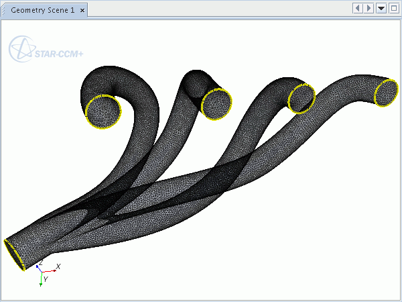
Task: Maximize the scene window panel
Action: tap(393, 8)
